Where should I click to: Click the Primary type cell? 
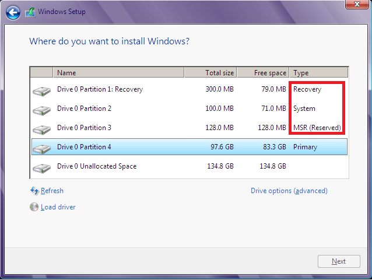(305, 147)
